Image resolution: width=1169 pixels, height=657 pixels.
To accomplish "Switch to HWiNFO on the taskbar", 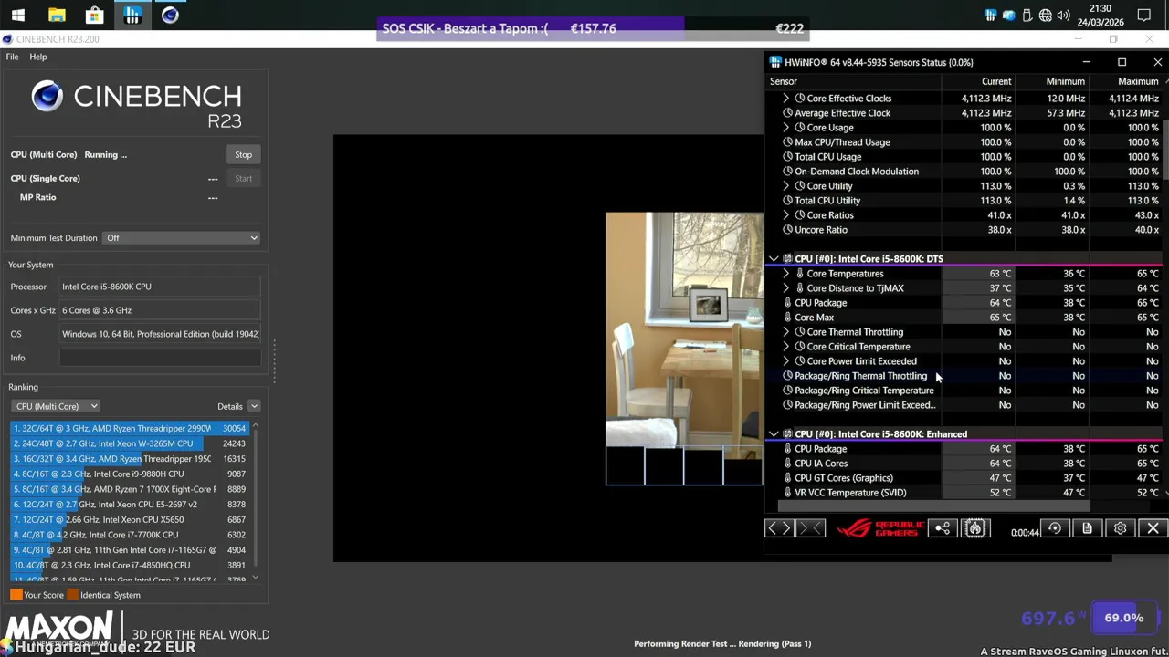I will point(132,16).
